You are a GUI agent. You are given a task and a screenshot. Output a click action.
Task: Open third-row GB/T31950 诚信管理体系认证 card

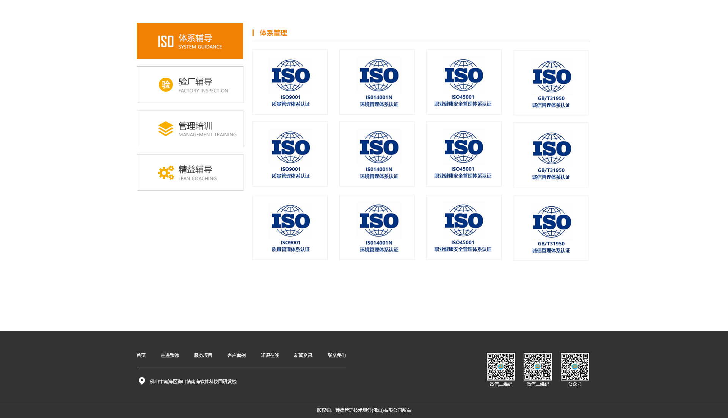click(x=551, y=228)
